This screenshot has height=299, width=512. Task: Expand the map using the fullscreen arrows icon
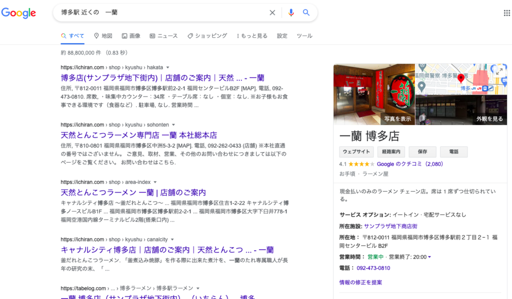point(499,71)
